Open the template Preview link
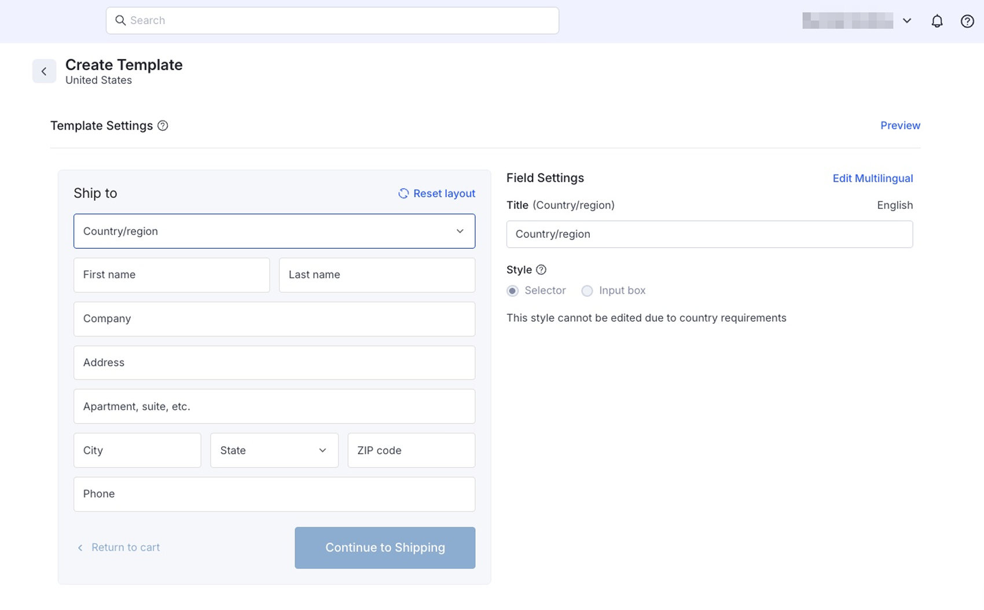The image size is (984, 610). [x=899, y=126]
